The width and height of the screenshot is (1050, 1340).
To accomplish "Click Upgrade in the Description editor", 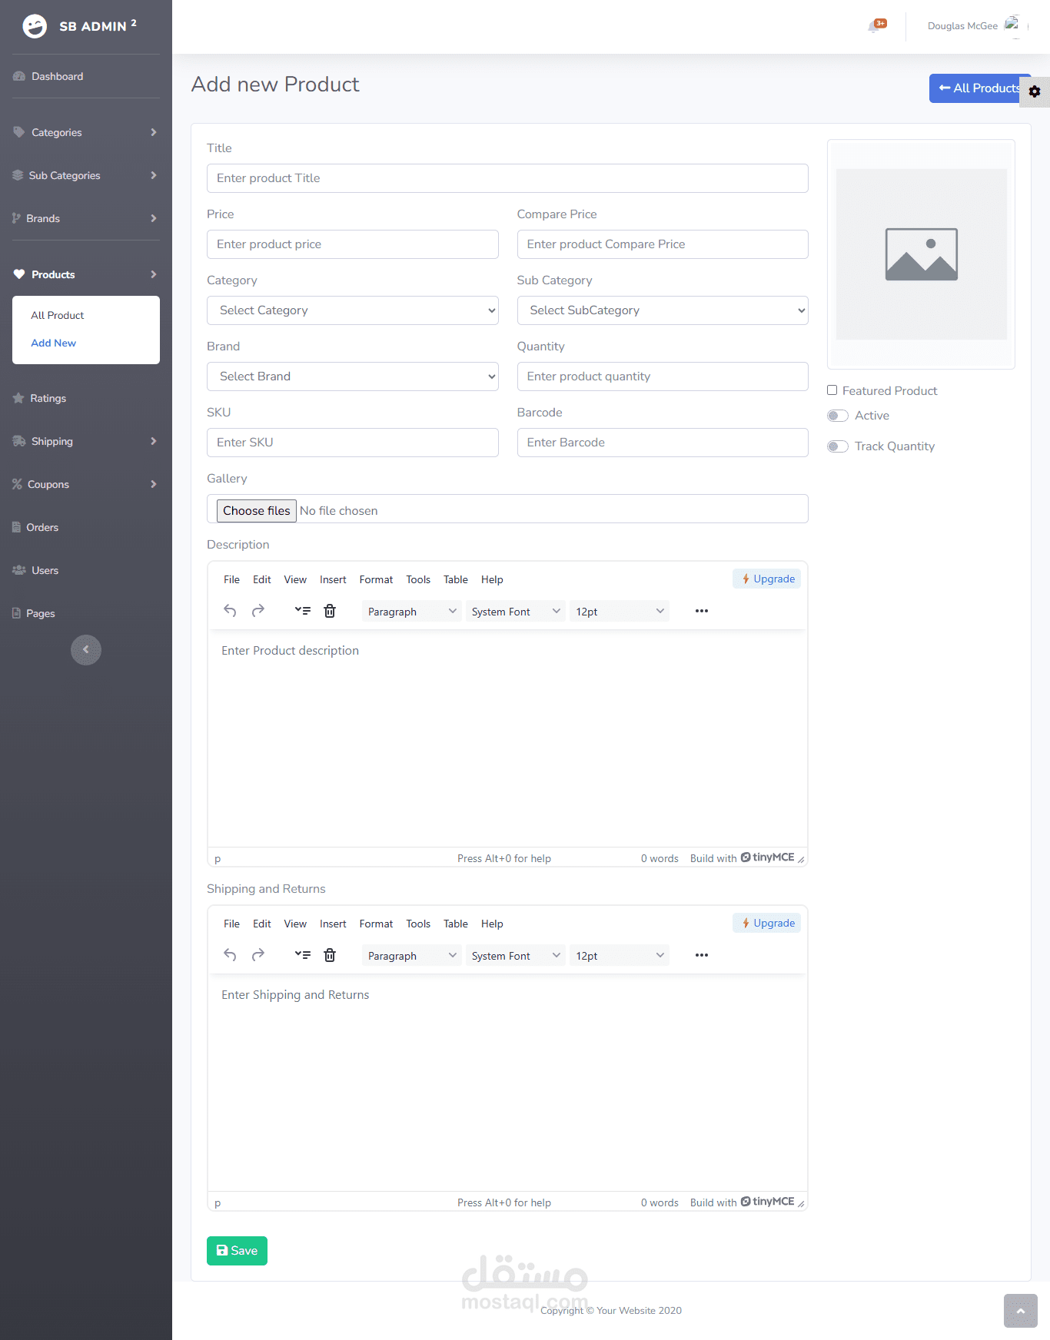I will coord(767,579).
